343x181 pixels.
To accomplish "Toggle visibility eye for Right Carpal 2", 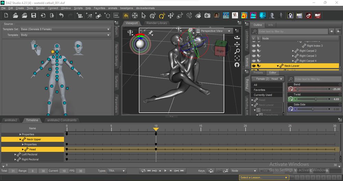I will click(x=254, y=51).
